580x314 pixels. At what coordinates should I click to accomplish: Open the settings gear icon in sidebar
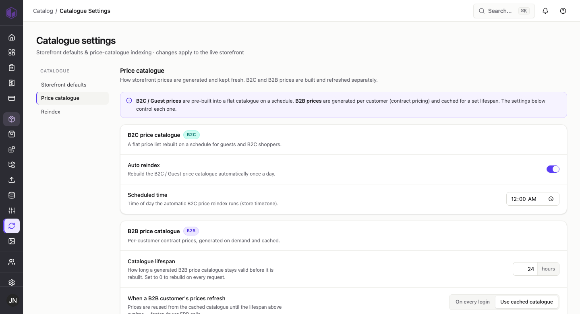click(12, 283)
